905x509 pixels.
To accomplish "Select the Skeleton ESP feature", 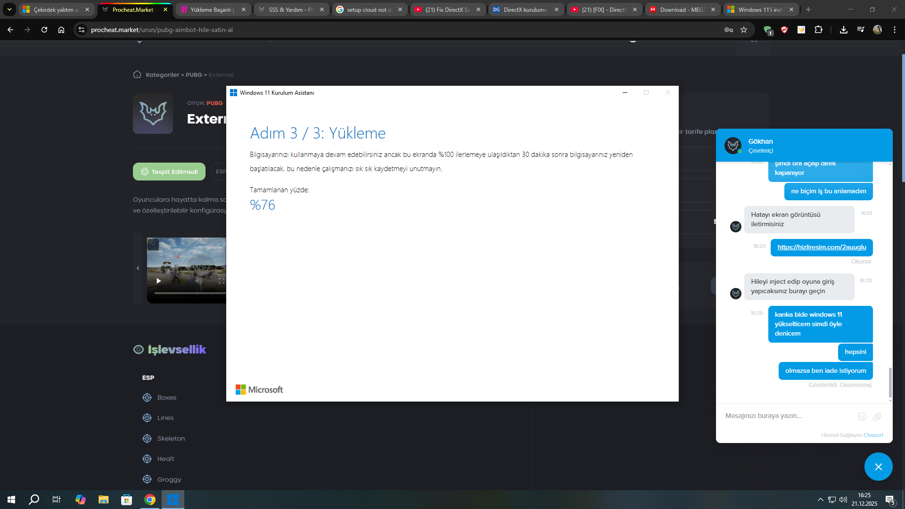I will click(164, 439).
